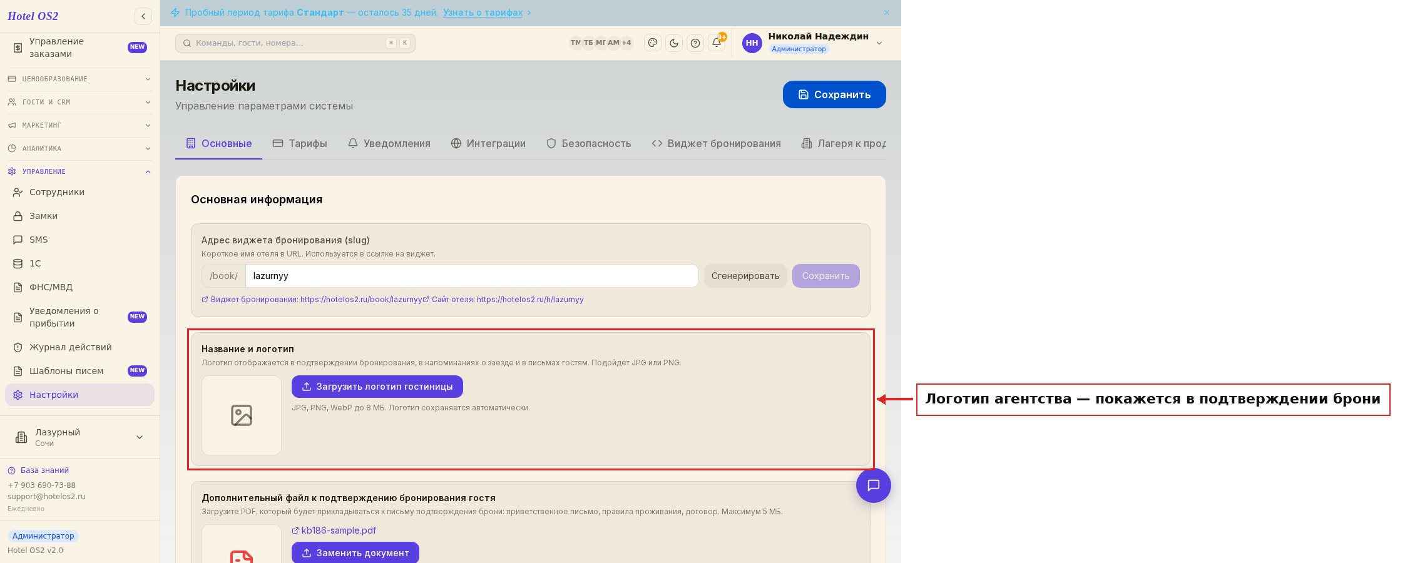Toggle dark mode moon icon
1405x563 pixels.
[x=674, y=43]
